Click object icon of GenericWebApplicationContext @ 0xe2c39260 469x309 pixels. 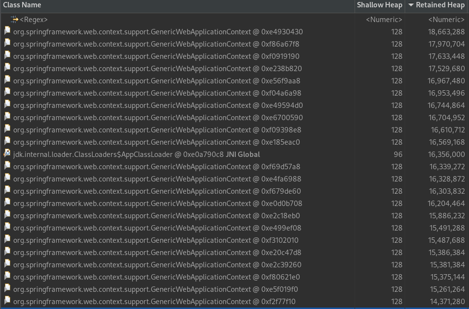[7, 263]
